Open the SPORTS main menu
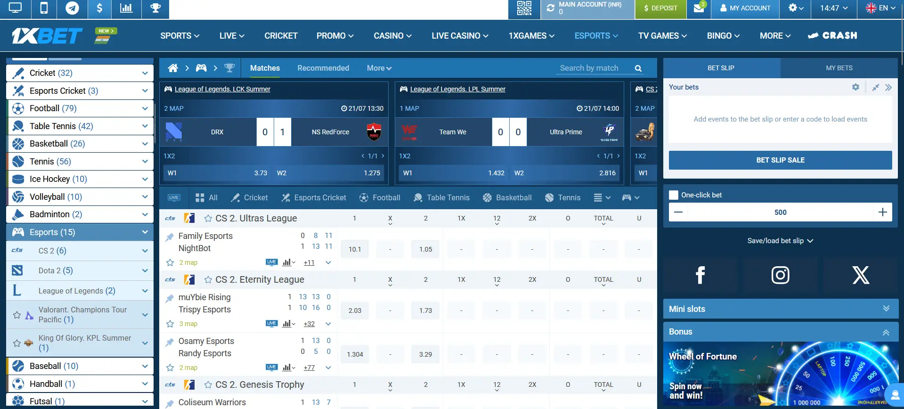 coord(179,36)
